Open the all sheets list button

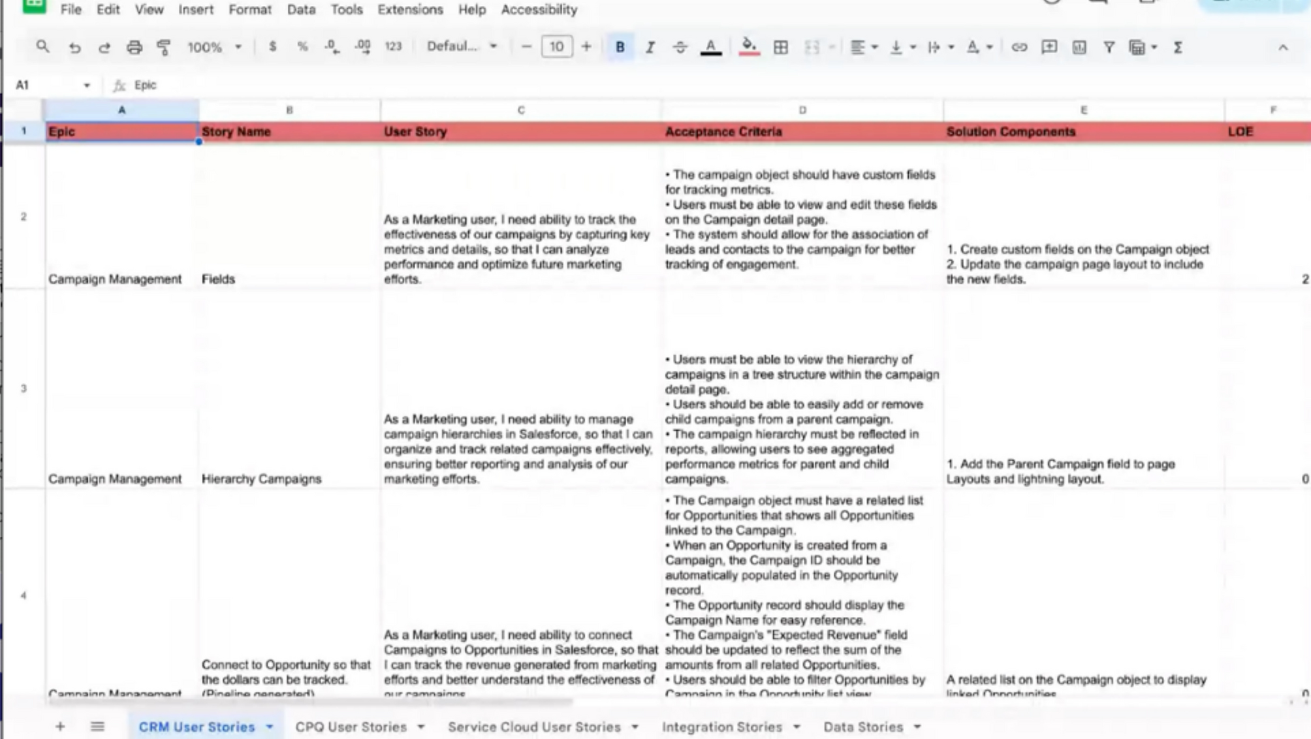(x=97, y=727)
